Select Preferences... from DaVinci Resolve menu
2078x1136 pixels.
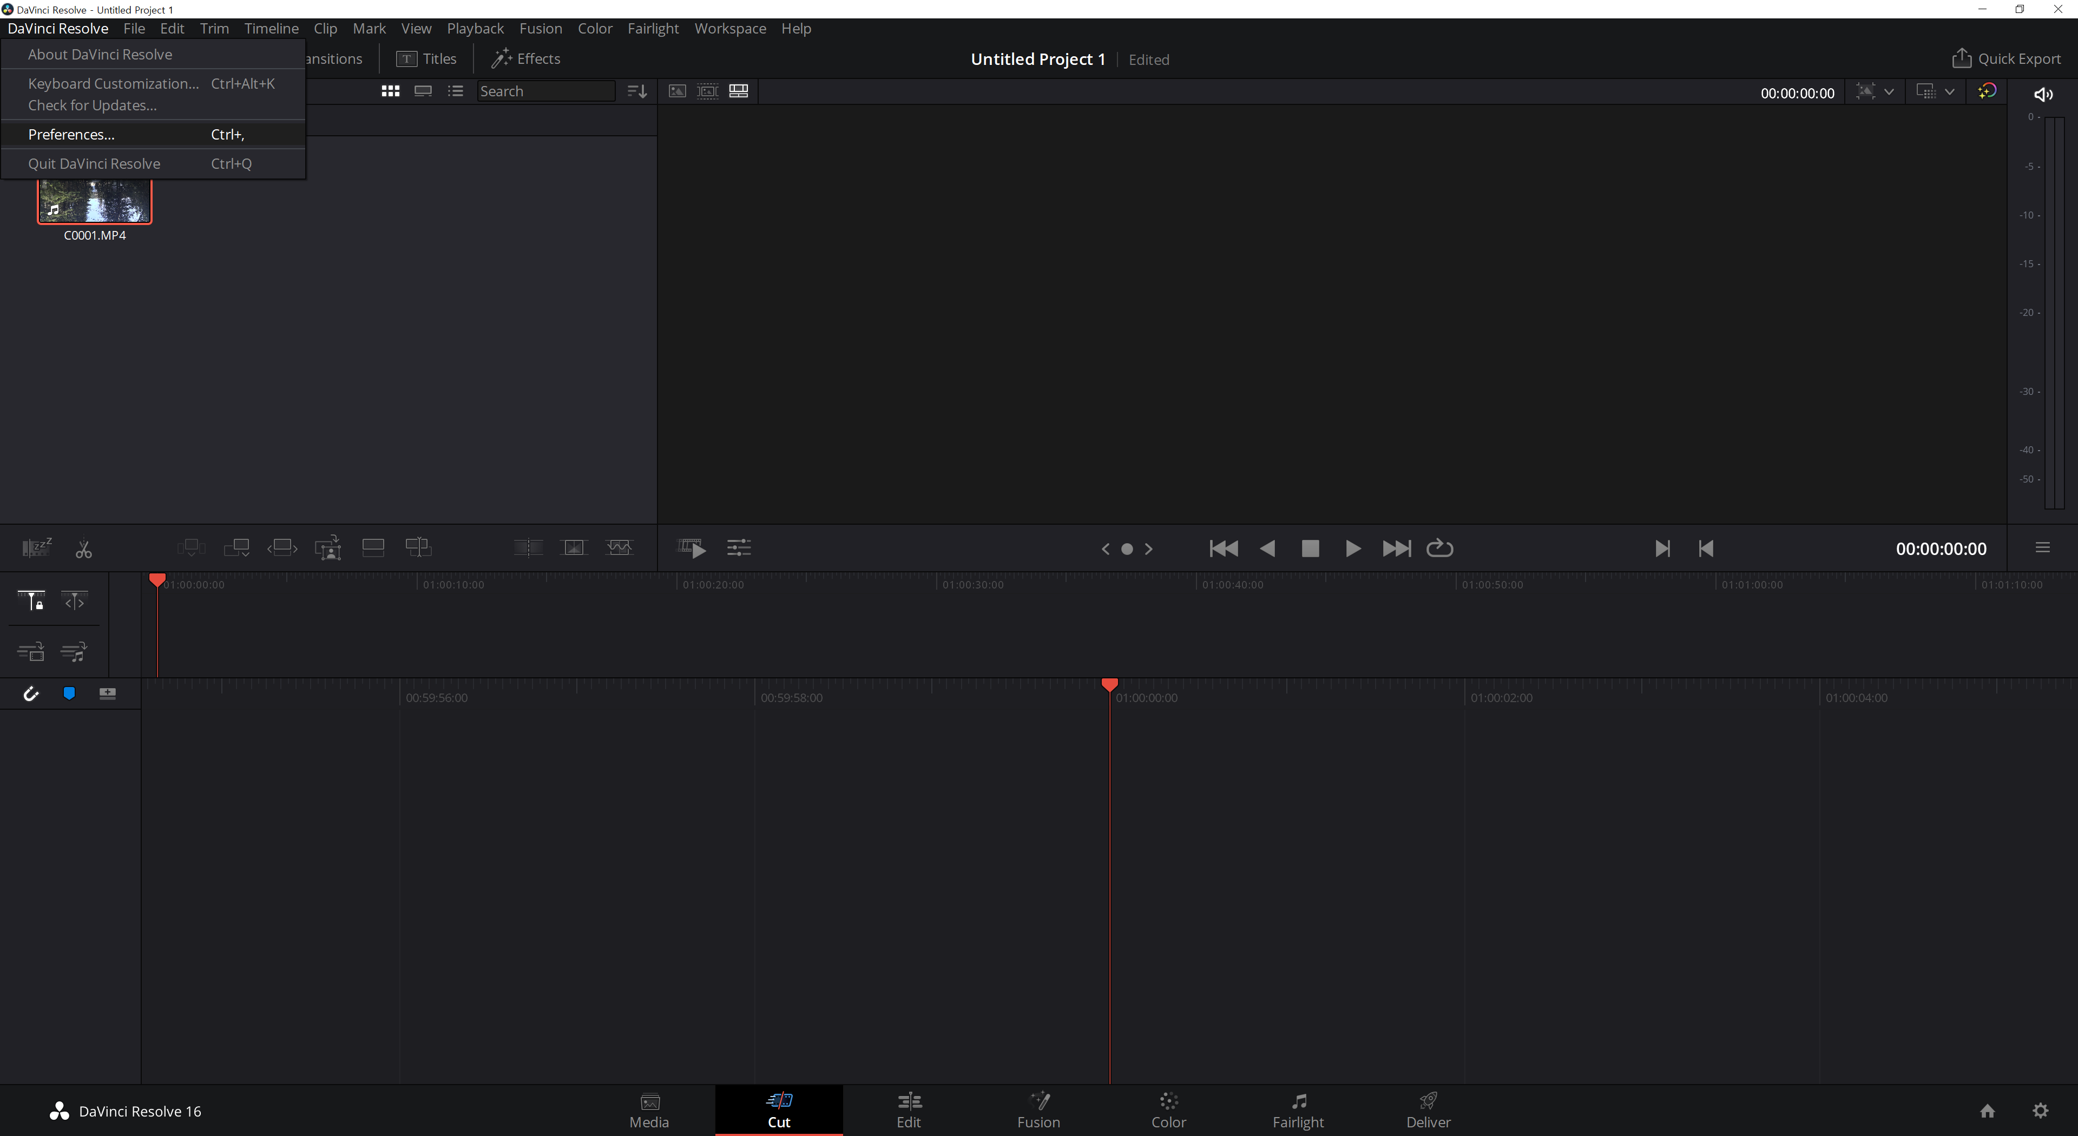click(71, 135)
